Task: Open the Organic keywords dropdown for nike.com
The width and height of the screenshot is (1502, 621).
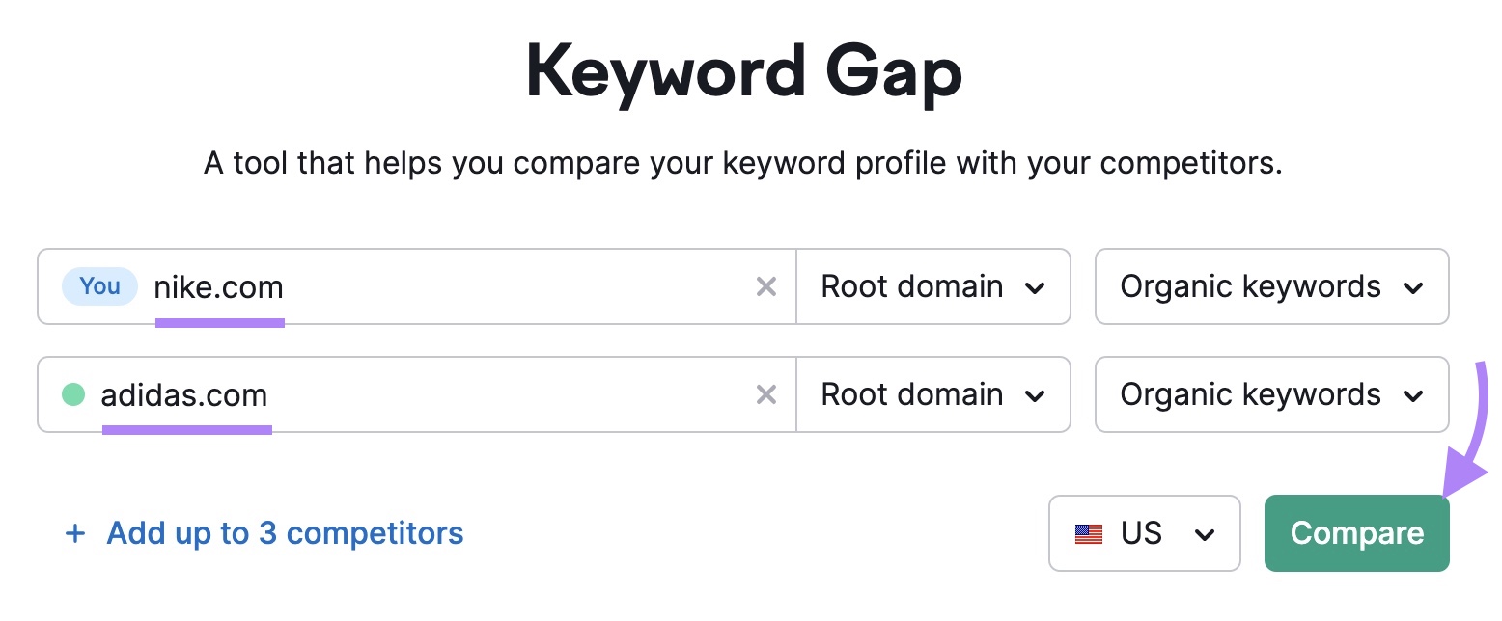Action: [1270, 286]
